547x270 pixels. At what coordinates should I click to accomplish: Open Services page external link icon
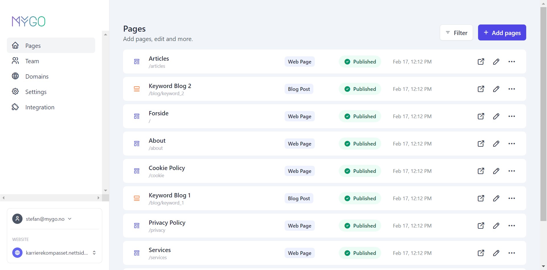[481, 253]
